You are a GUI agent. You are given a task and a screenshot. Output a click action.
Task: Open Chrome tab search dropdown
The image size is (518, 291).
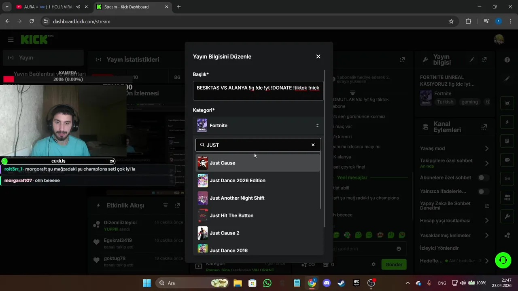pos(7,7)
